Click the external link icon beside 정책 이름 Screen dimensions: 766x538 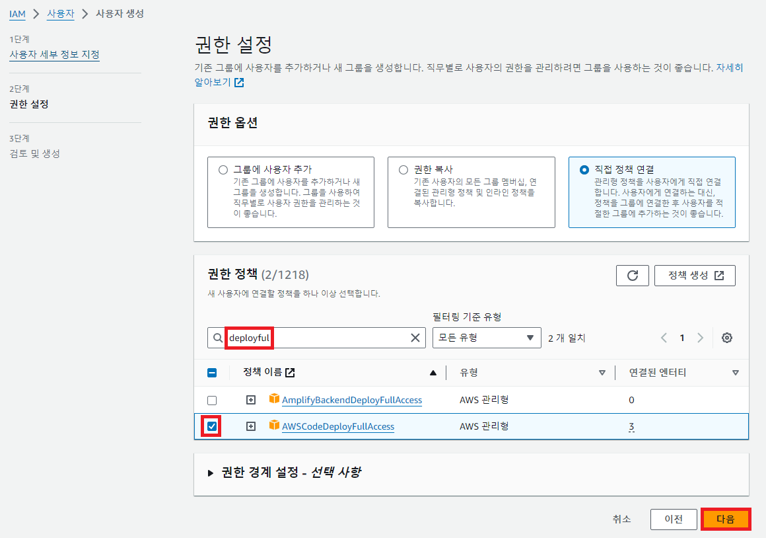point(290,373)
